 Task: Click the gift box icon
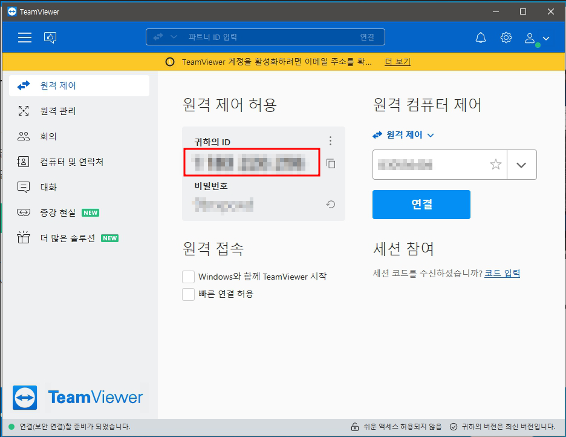pos(24,237)
